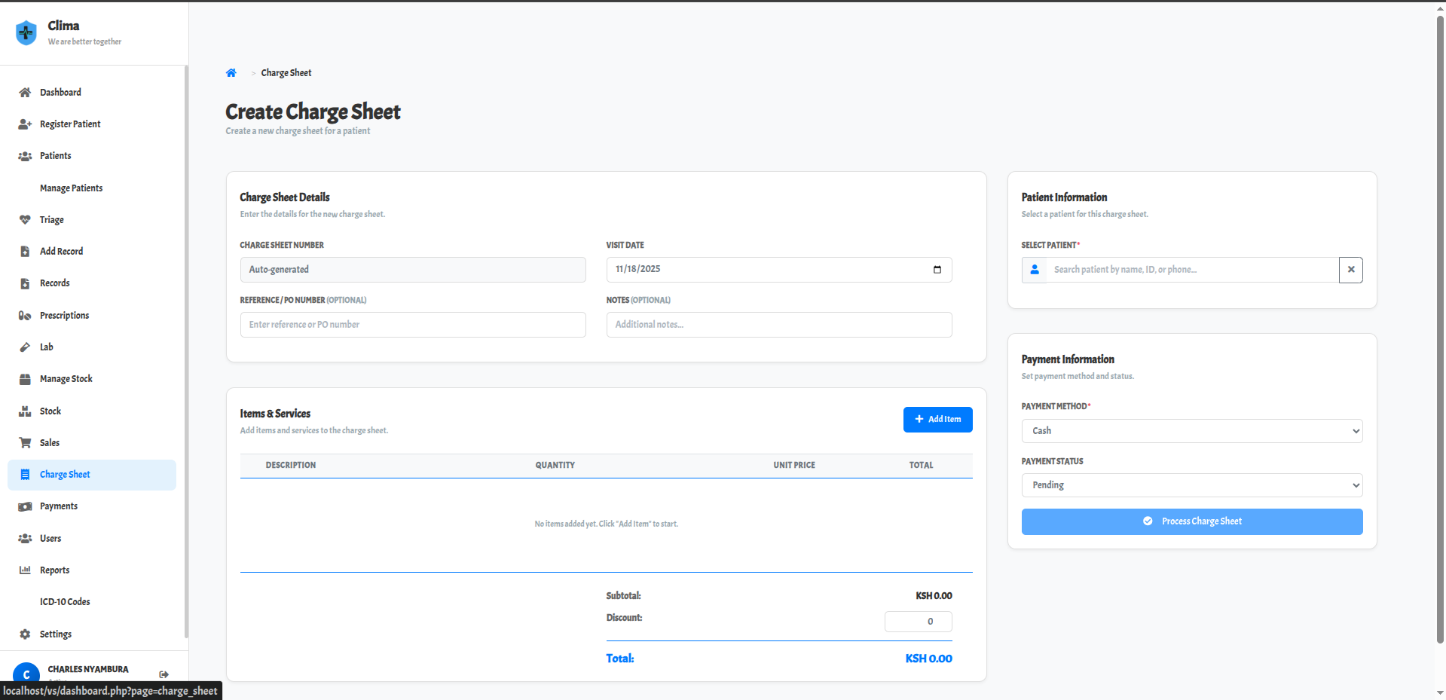This screenshot has height=700, width=1446.
Task: Click the Process Charge Sheet button
Action: (1191, 521)
